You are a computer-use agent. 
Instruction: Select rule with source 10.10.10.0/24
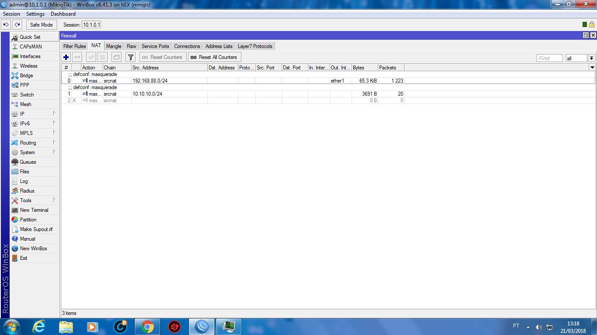pos(328,94)
